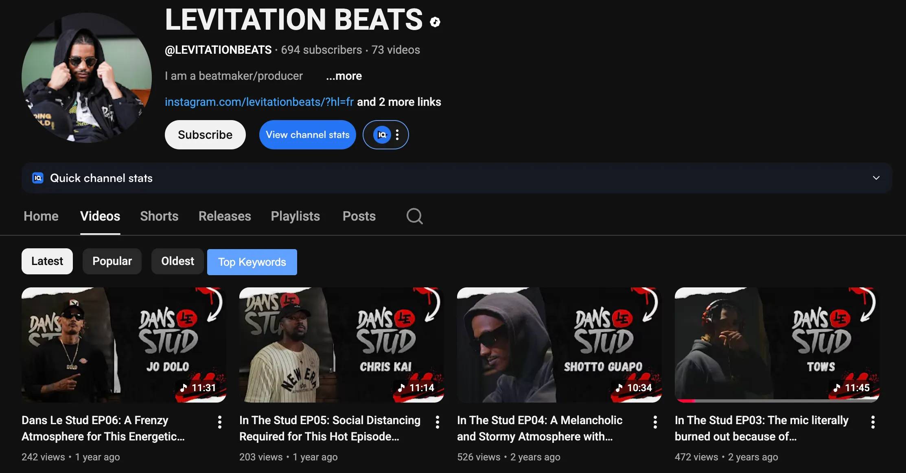906x473 pixels.
Task: Click the music note artist badge
Action: (435, 22)
